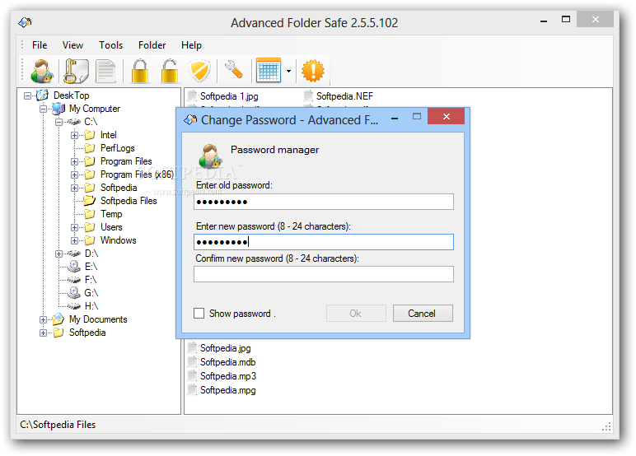Open the Folder menu
636x456 pixels.
[152, 45]
